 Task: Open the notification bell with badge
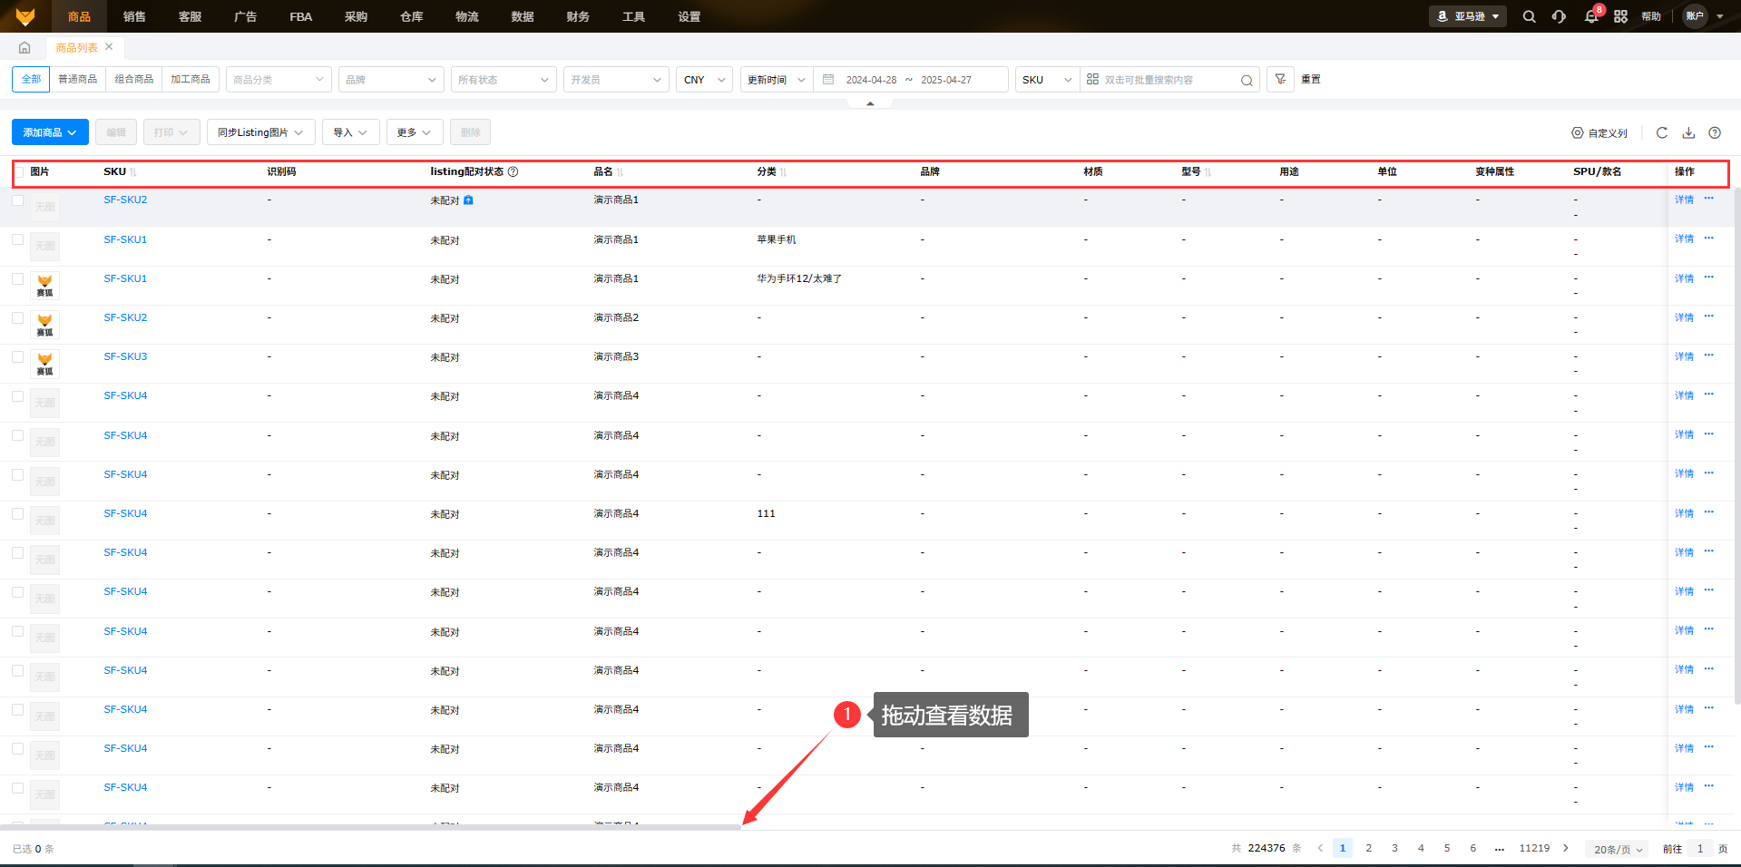pyautogui.click(x=1591, y=16)
